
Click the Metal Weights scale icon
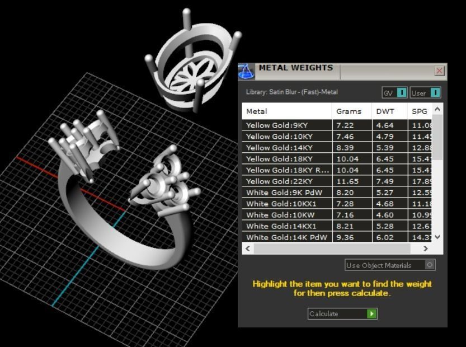[246, 72]
